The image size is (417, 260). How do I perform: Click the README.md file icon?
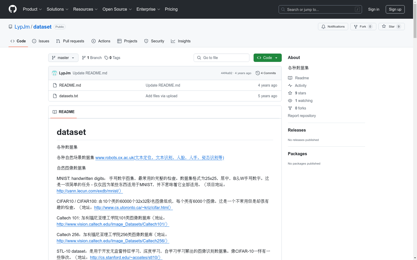[x=55, y=85]
